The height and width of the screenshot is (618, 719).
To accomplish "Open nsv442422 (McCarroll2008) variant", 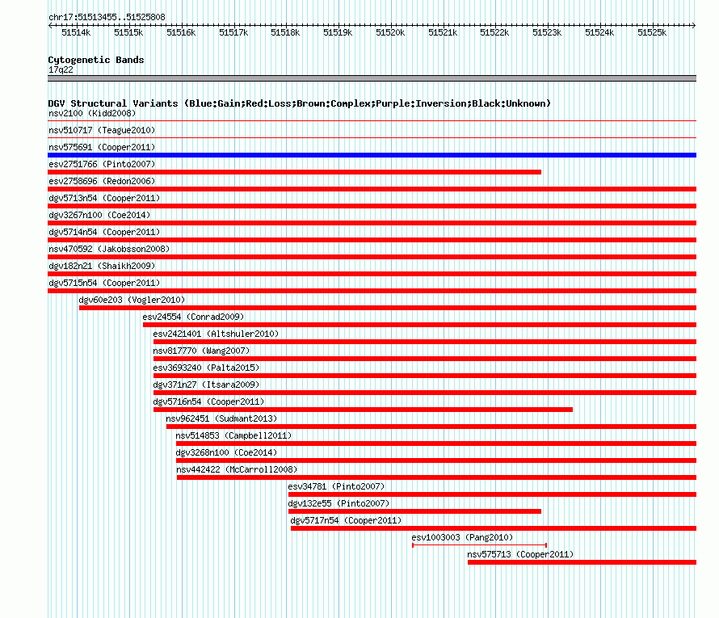I will pyautogui.click(x=237, y=469).
